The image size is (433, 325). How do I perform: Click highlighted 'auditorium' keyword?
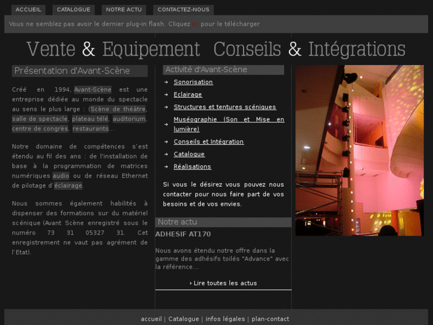point(129,119)
